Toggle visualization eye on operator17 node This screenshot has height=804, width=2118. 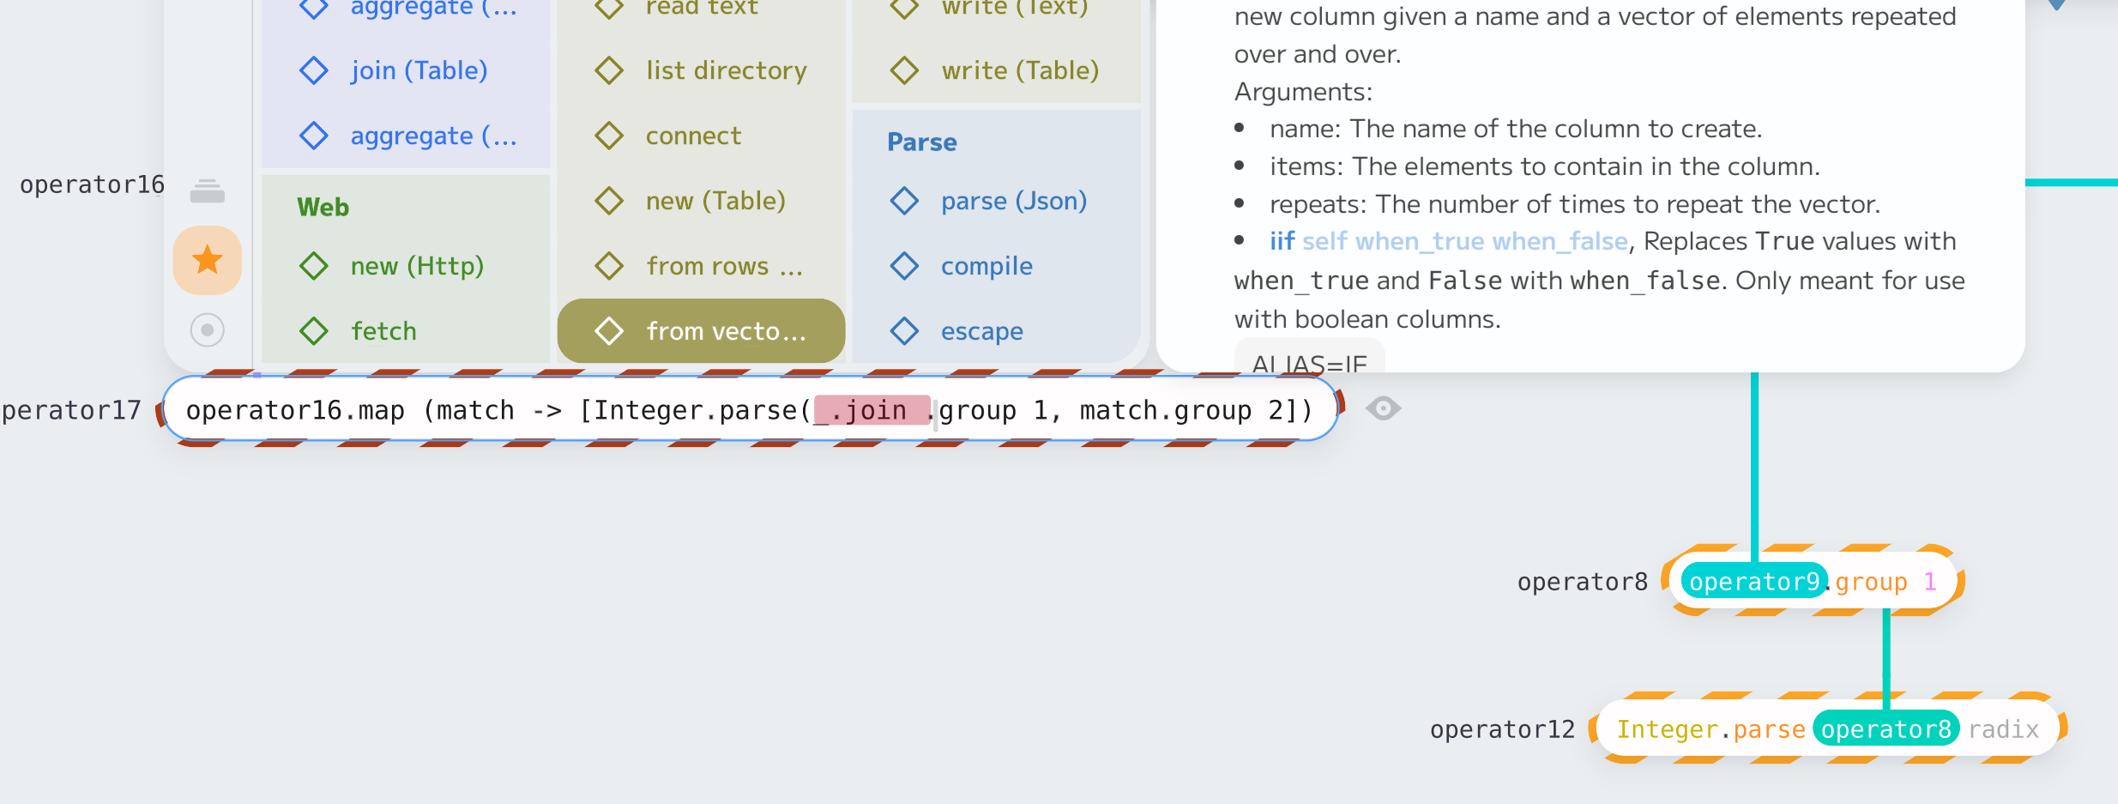(x=1383, y=409)
